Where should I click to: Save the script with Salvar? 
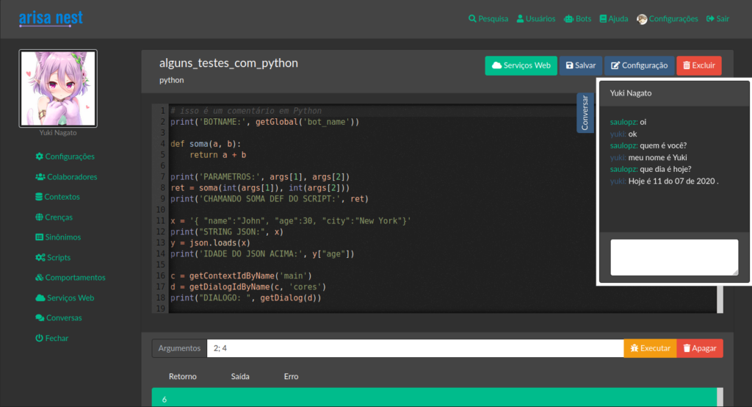click(581, 65)
